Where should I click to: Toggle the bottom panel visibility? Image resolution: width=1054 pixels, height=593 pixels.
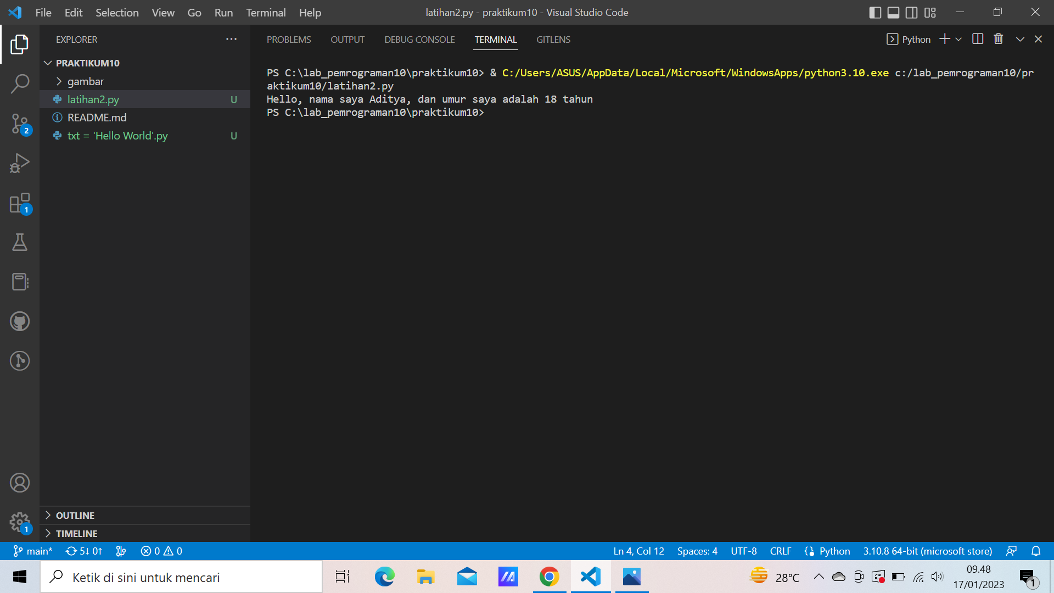click(x=894, y=12)
